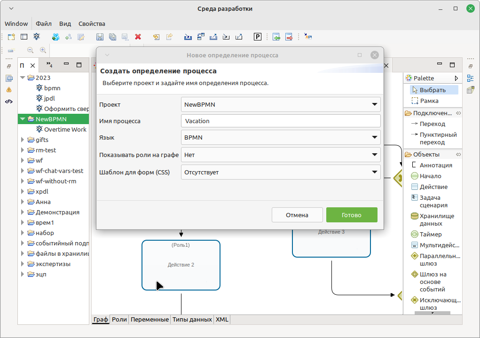Collapse the Объекты palette drawer
The width and height of the screenshot is (480, 338).
click(x=433, y=154)
